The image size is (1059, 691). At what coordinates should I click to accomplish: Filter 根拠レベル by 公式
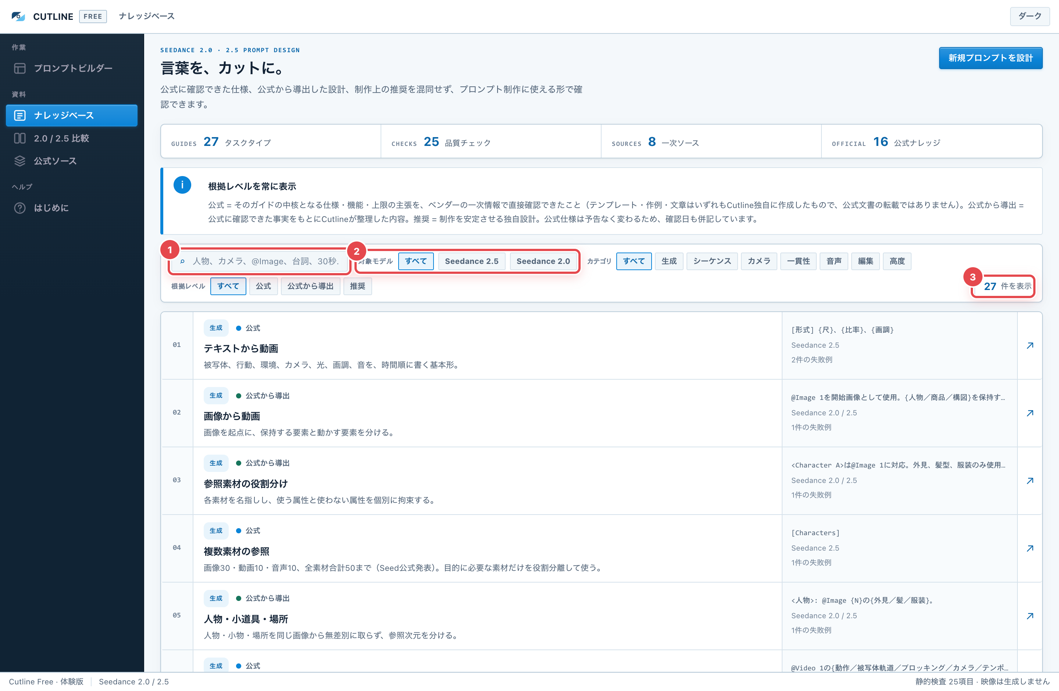263,286
